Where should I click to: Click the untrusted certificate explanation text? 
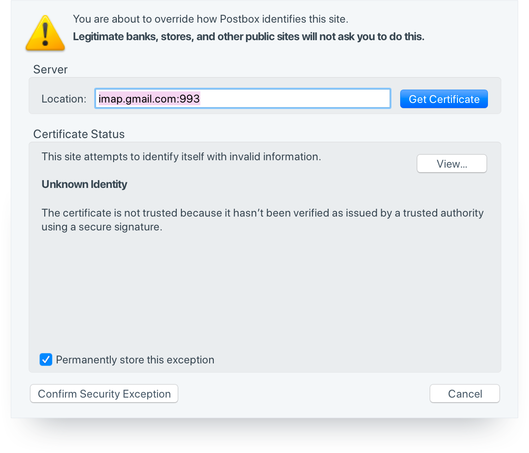262,220
